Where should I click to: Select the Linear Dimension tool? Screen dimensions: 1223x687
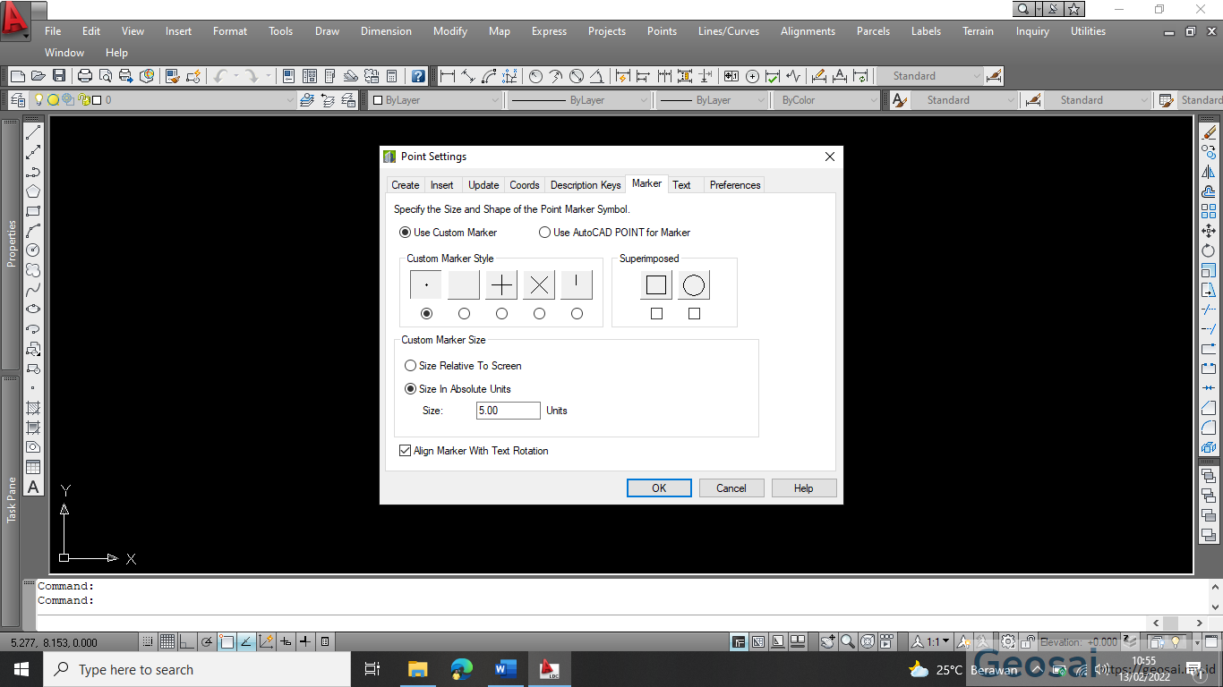point(447,76)
